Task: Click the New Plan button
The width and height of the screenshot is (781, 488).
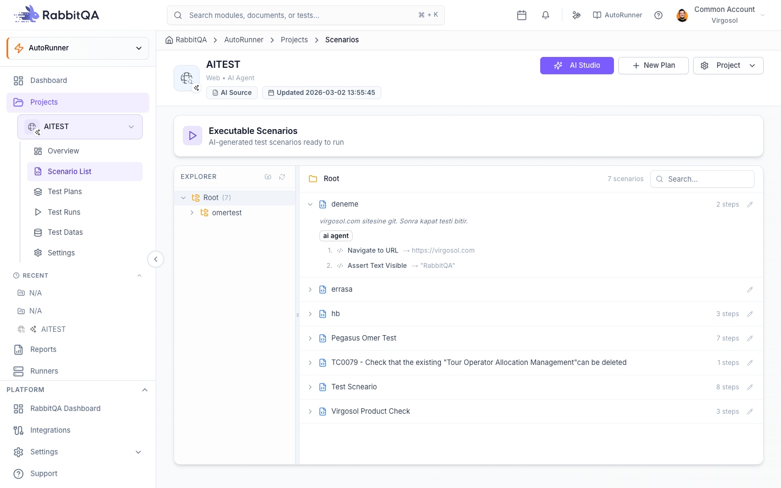Action: click(654, 66)
